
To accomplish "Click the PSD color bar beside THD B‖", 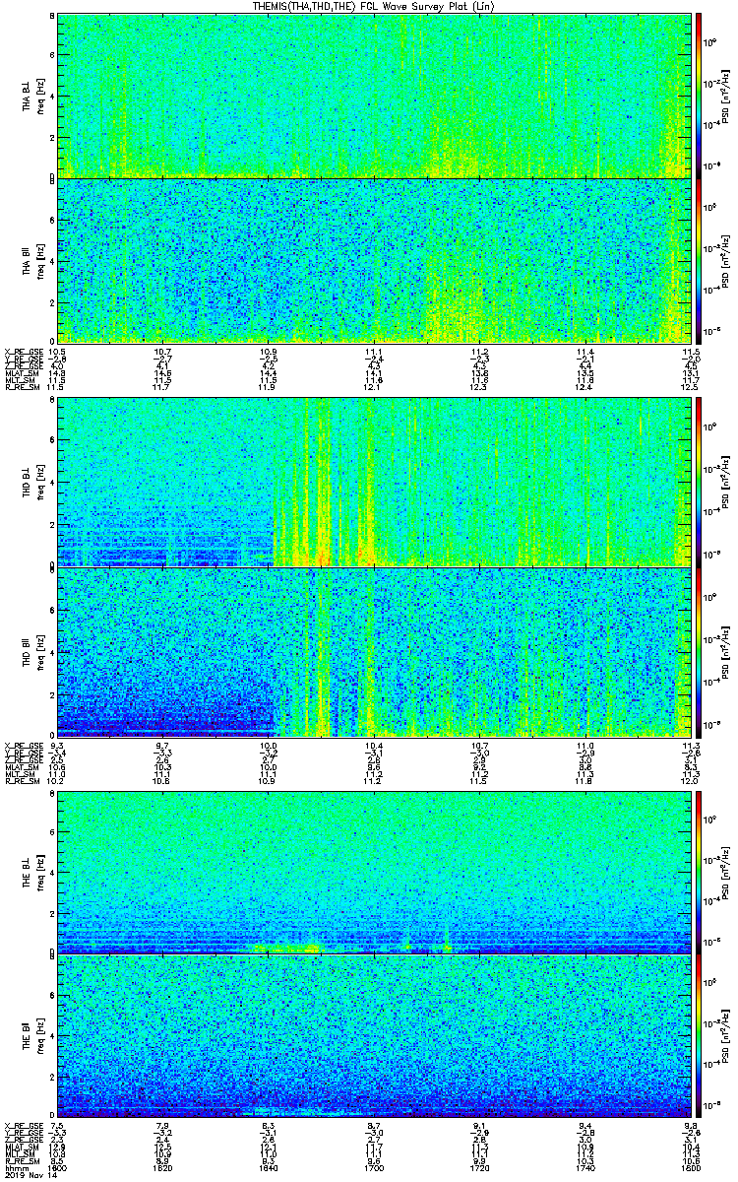I will click(699, 652).
